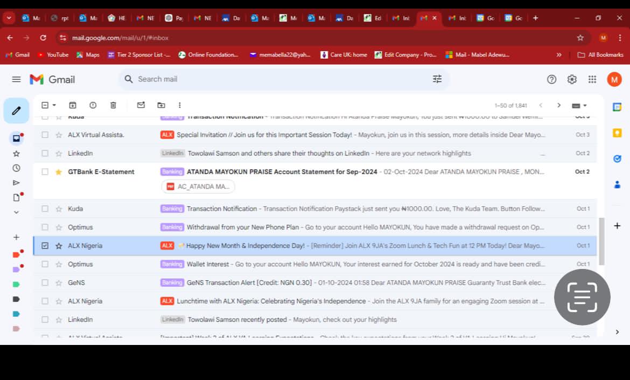The height and width of the screenshot is (380, 630).
Task: Click the address bar URL
Action: [x=120, y=38]
